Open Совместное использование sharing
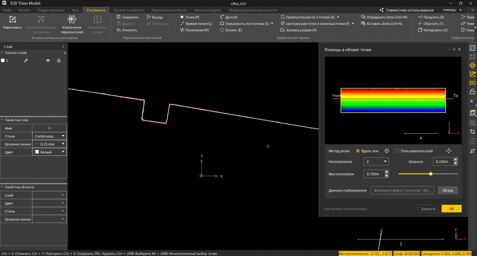The width and height of the screenshot is (477, 256). click(406, 10)
